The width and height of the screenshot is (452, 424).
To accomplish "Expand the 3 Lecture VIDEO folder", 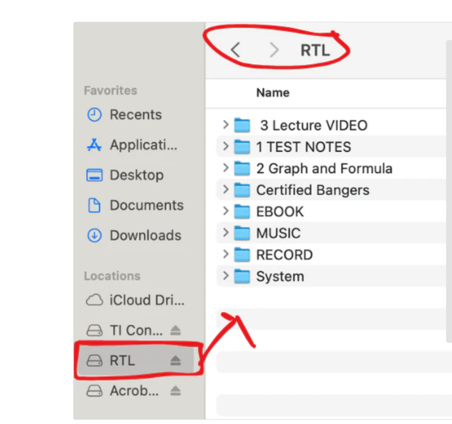I will (225, 125).
